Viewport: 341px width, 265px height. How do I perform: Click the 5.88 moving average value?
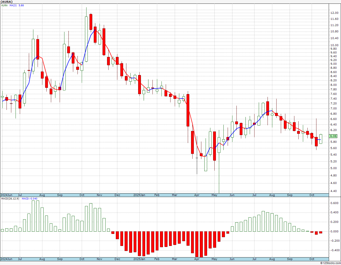(21, 5)
